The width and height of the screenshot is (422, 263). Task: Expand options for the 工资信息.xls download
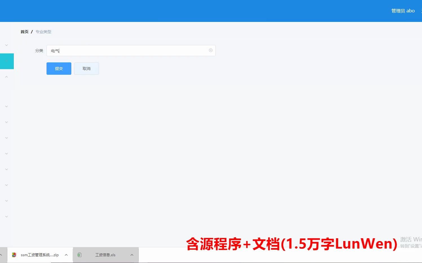pos(132,255)
